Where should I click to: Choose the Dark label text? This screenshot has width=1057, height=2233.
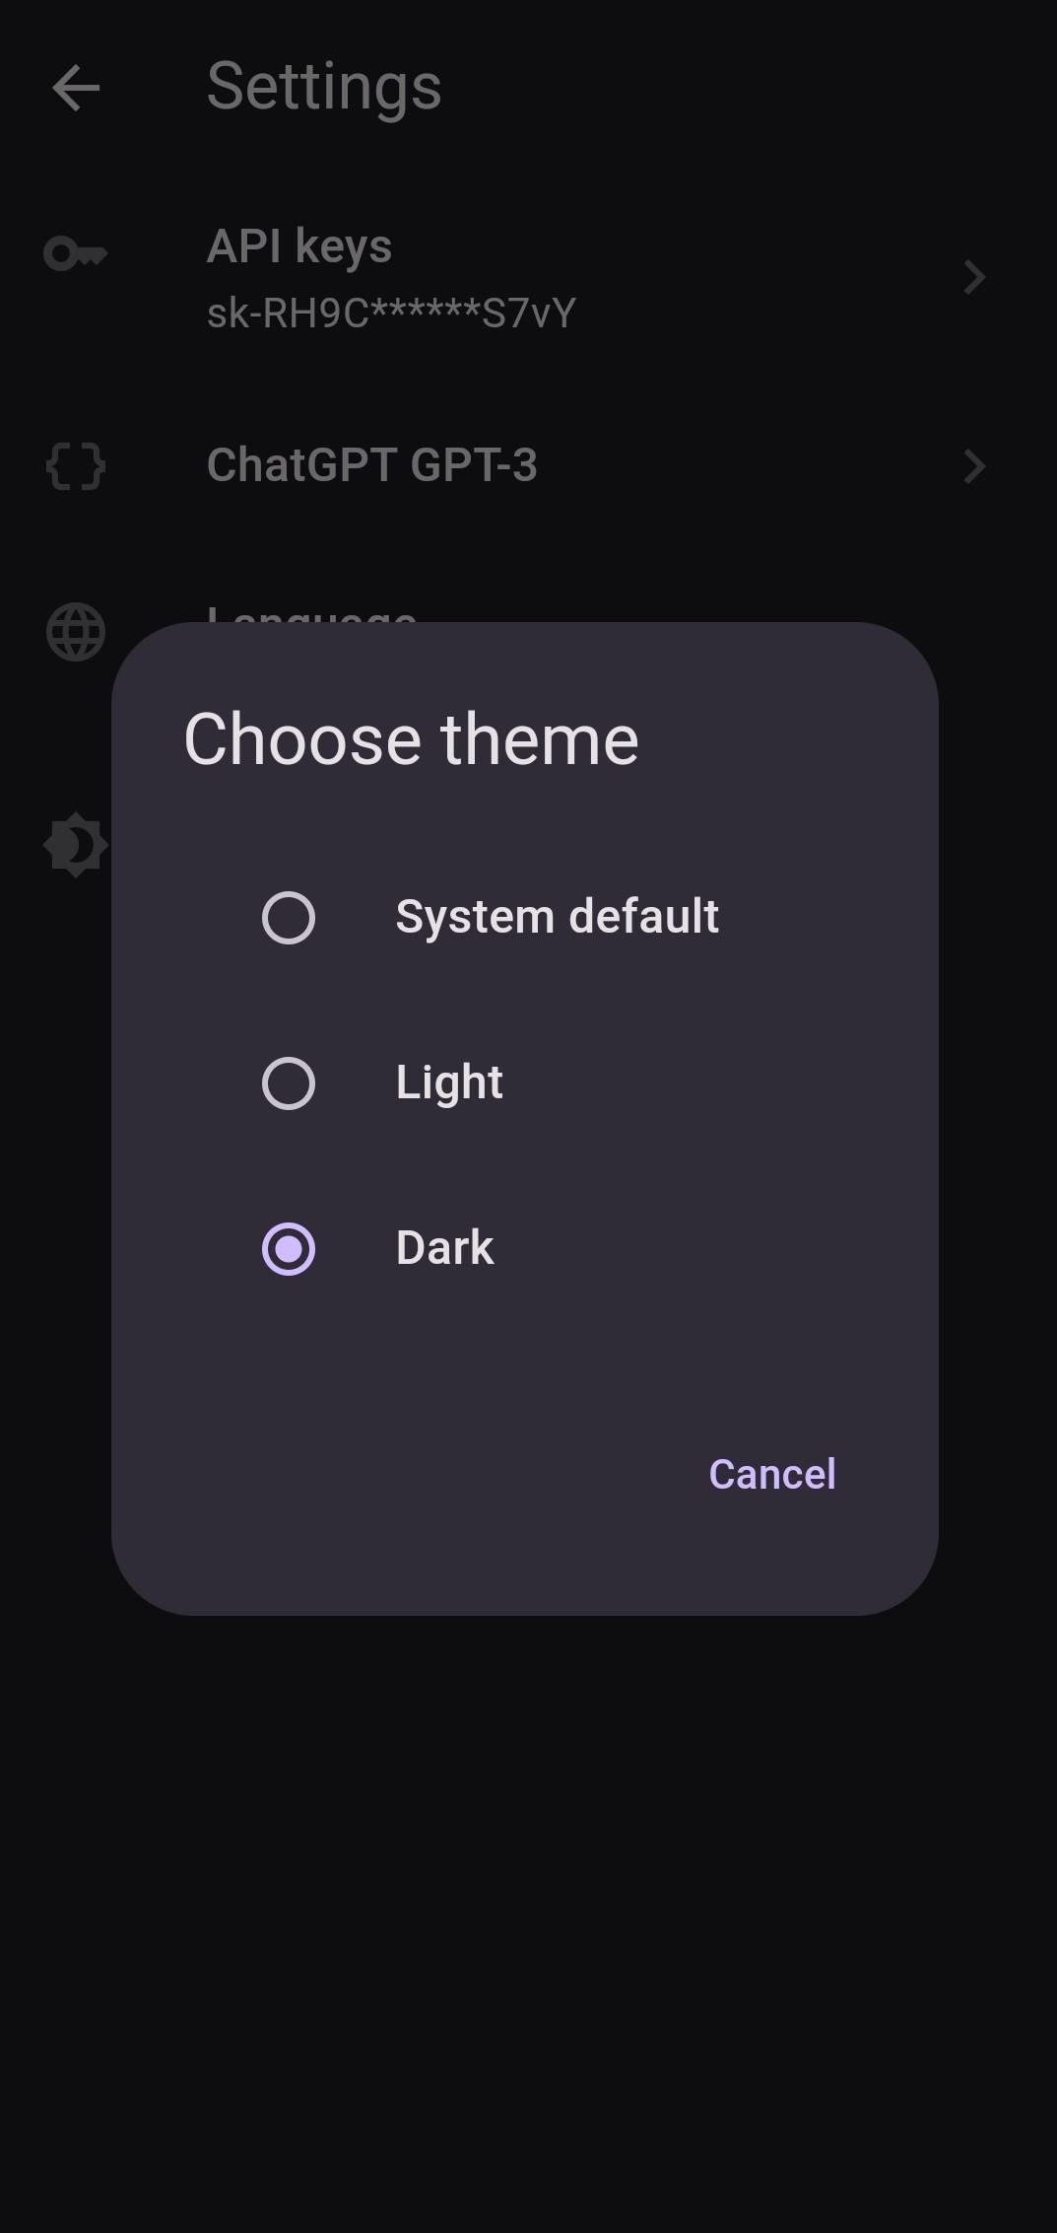click(x=444, y=1248)
